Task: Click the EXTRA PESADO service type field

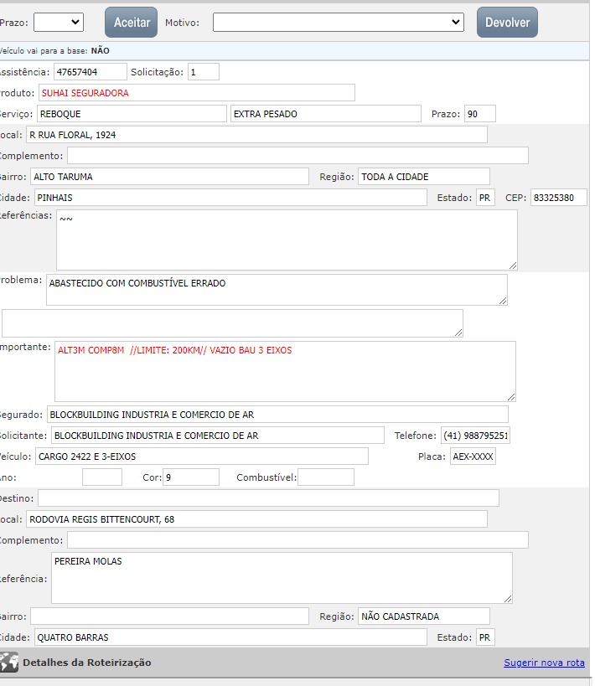Action: tap(325, 114)
